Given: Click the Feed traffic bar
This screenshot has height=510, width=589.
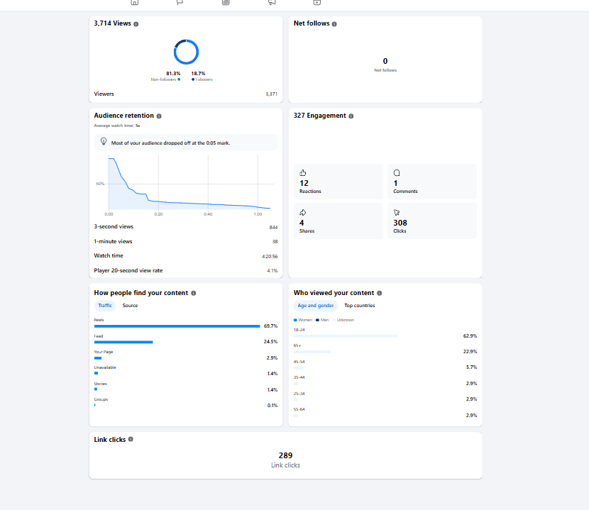Looking at the screenshot, I should pos(123,342).
